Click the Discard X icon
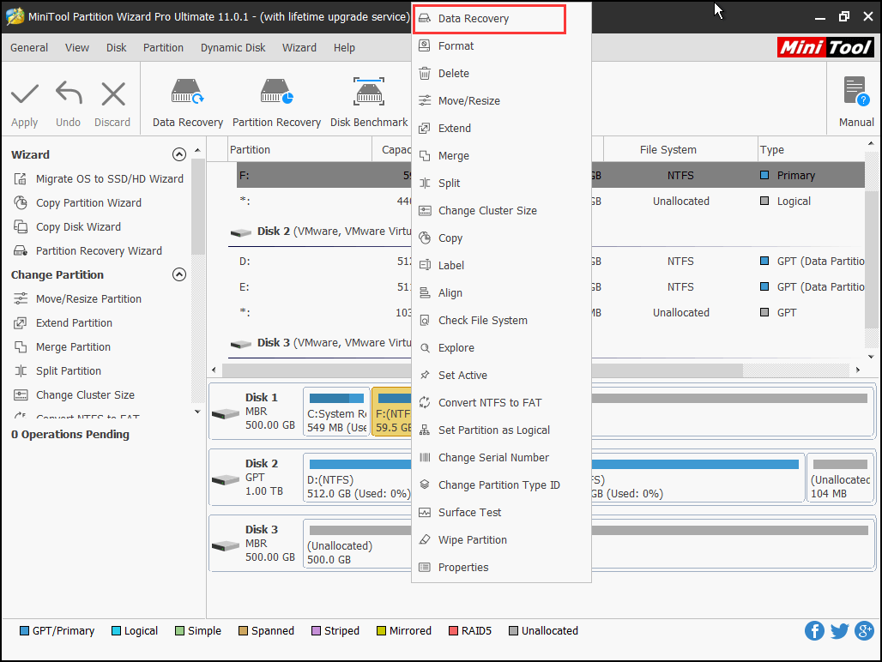This screenshot has height=662, width=882. (x=113, y=93)
